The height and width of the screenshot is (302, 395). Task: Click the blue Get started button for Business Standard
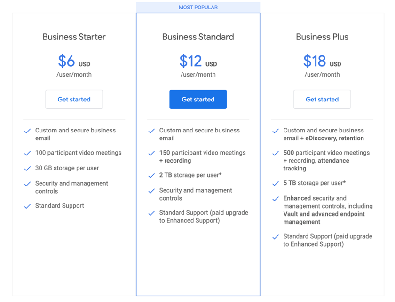pos(198,100)
